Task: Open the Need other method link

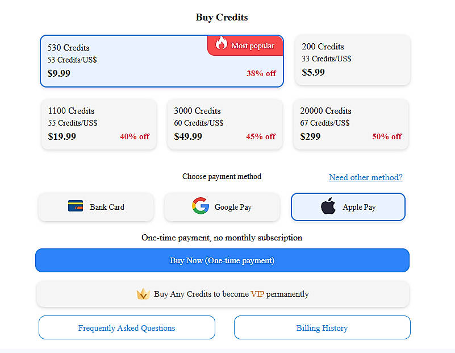Action: 365,177
